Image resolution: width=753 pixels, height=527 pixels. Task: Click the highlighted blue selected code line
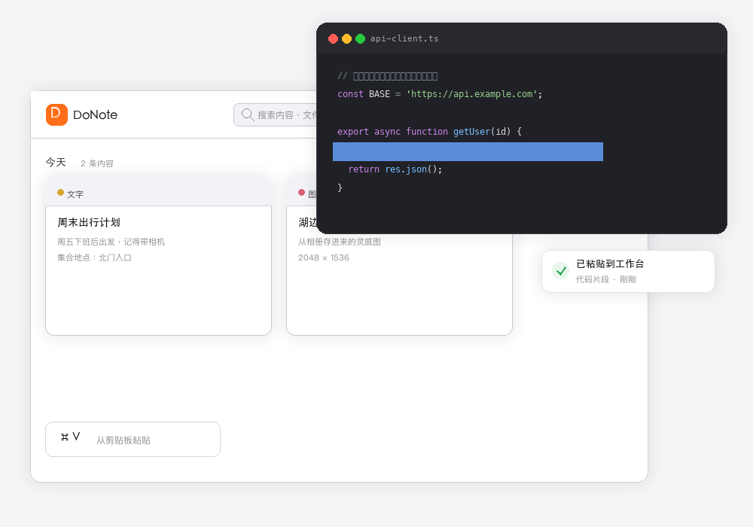468,151
